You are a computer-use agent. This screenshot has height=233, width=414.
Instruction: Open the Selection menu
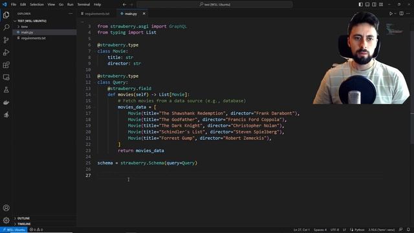[x=37, y=5]
